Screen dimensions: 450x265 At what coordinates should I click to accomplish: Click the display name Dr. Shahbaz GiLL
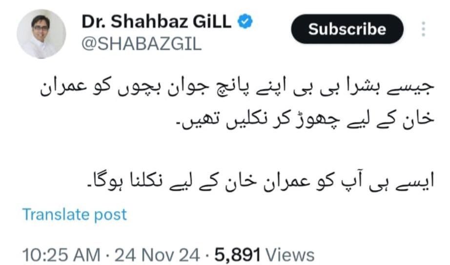coord(156,21)
